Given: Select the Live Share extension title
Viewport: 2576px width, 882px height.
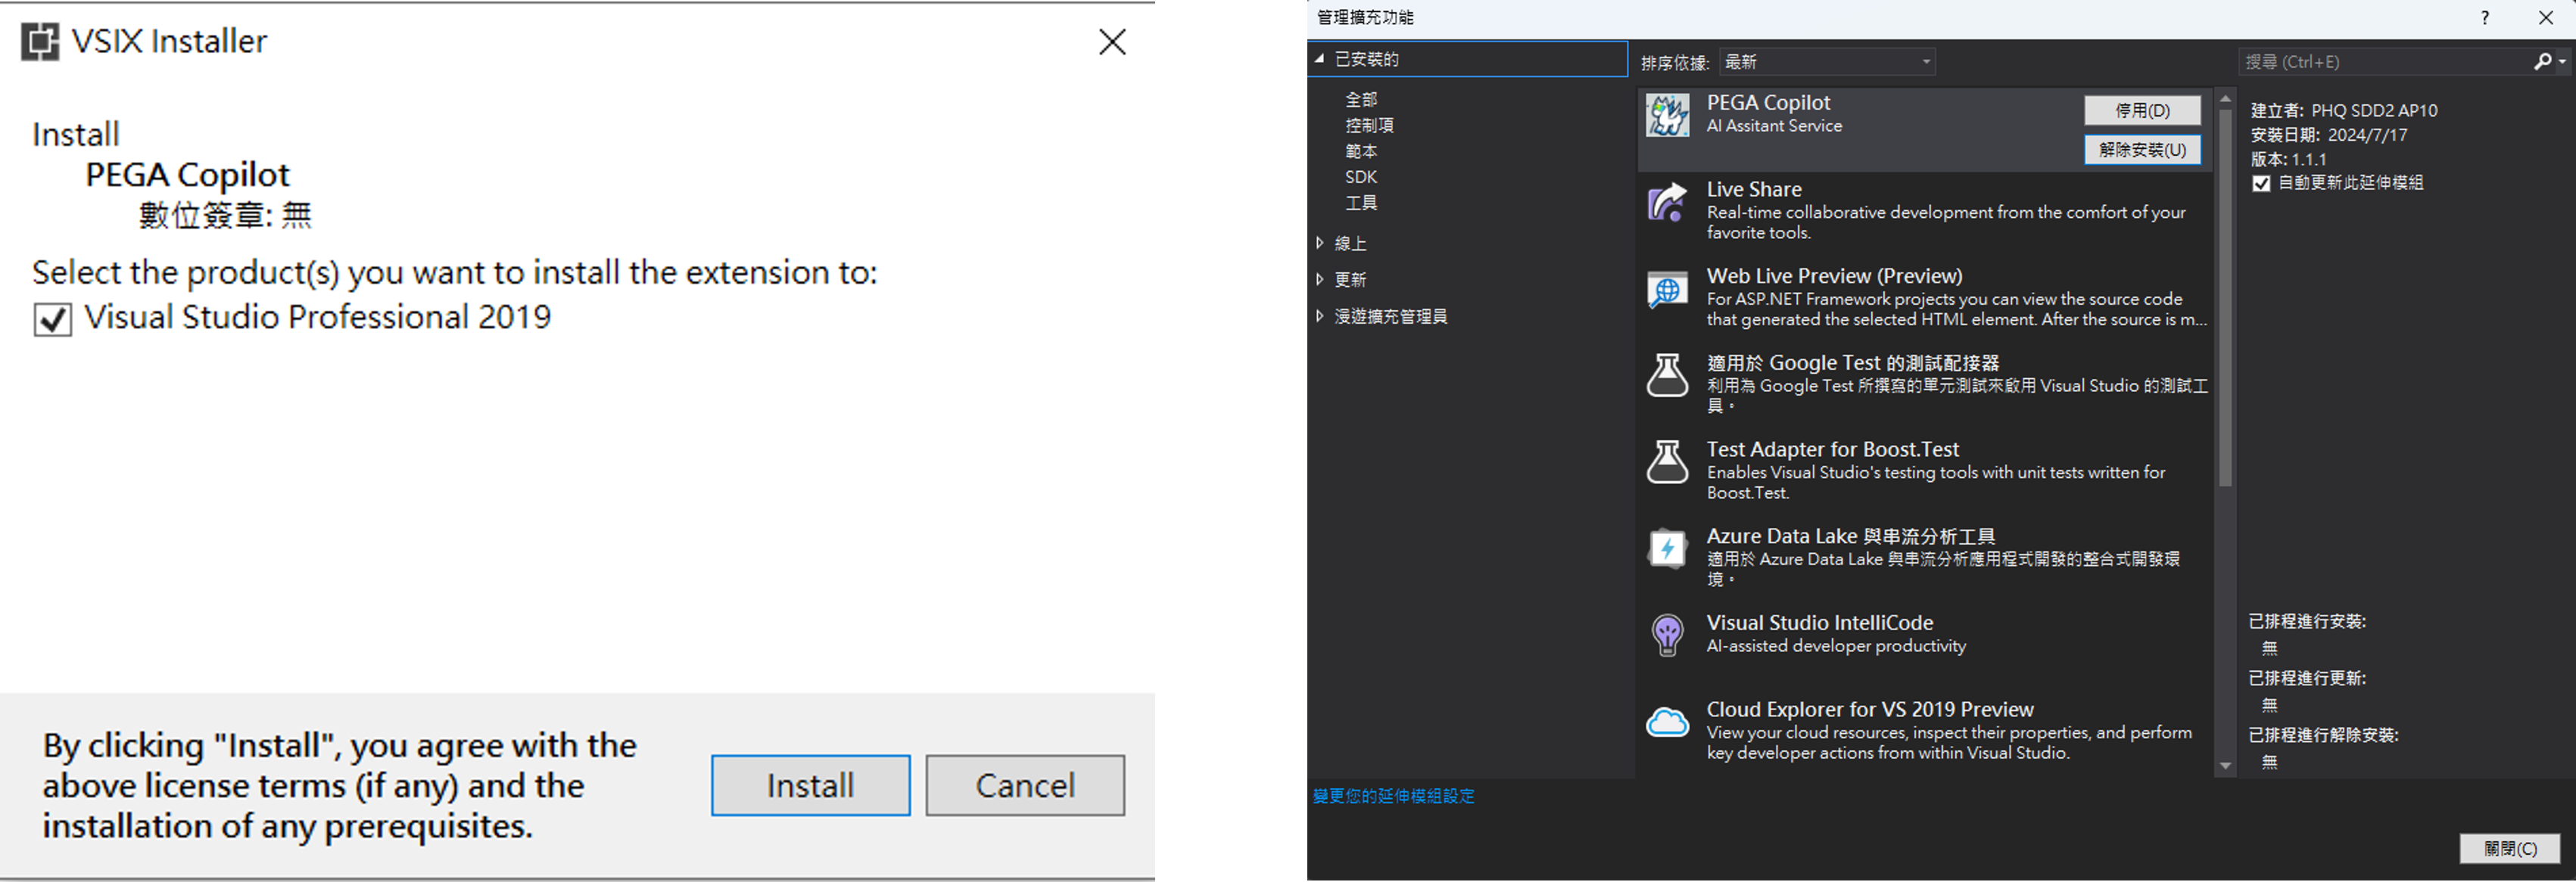Looking at the screenshot, I should [1753, 190].
